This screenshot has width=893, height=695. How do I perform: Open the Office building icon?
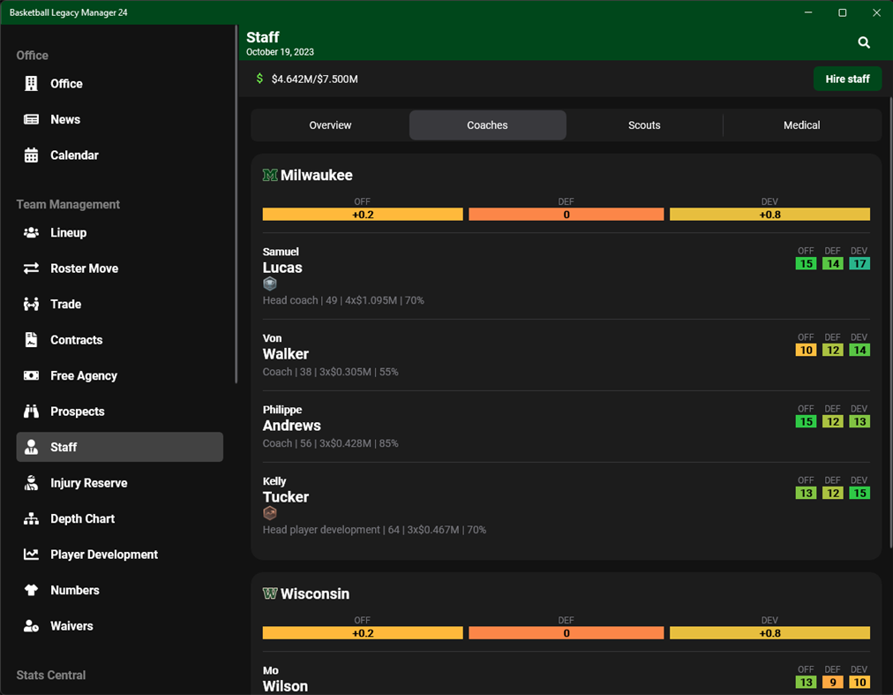[x=31, y=84]
